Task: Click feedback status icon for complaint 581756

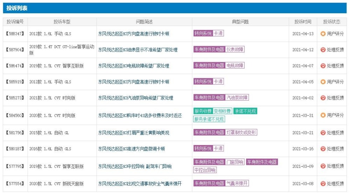Action: 323,133
